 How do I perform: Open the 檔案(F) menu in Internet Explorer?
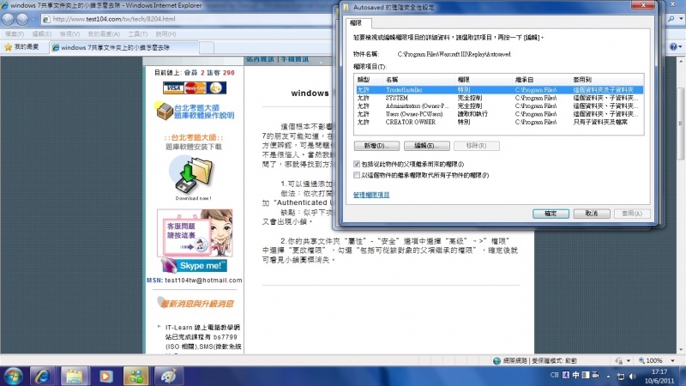tap(15, 33)
